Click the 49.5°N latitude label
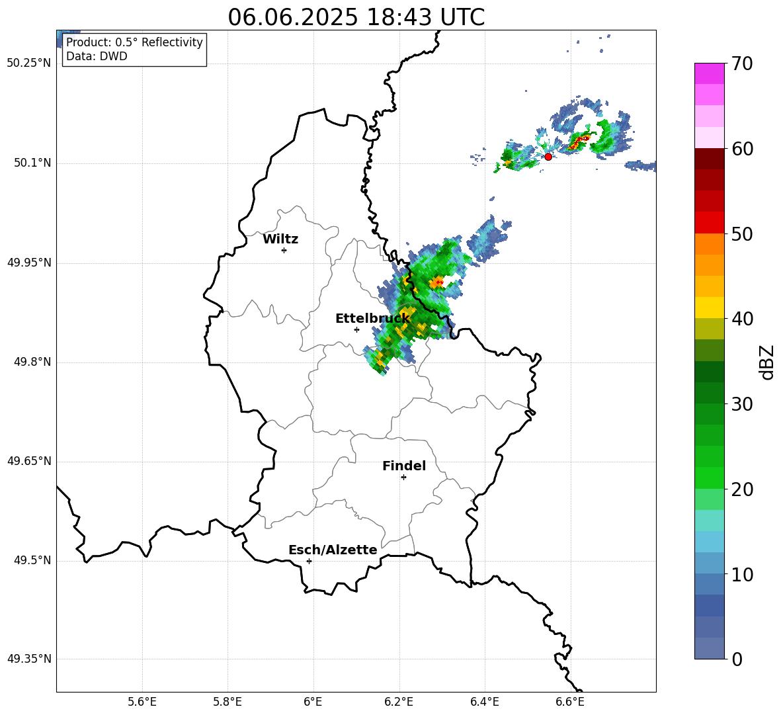The width and height of the screenshot is (783, 715). click(32, 560)
